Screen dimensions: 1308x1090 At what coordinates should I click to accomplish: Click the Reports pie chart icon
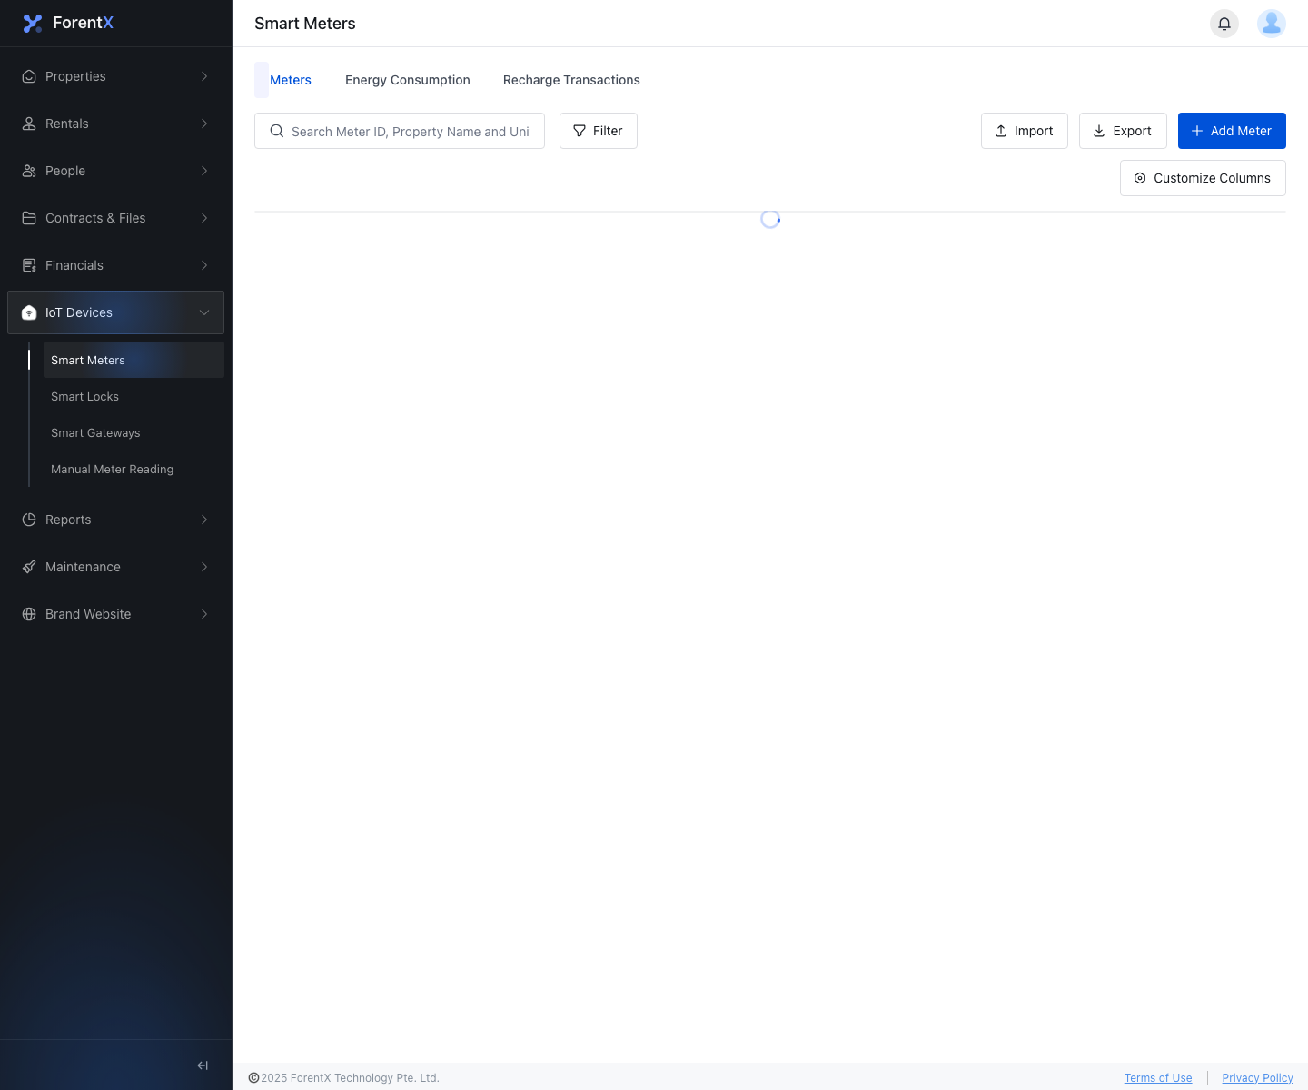pos(29,520)
